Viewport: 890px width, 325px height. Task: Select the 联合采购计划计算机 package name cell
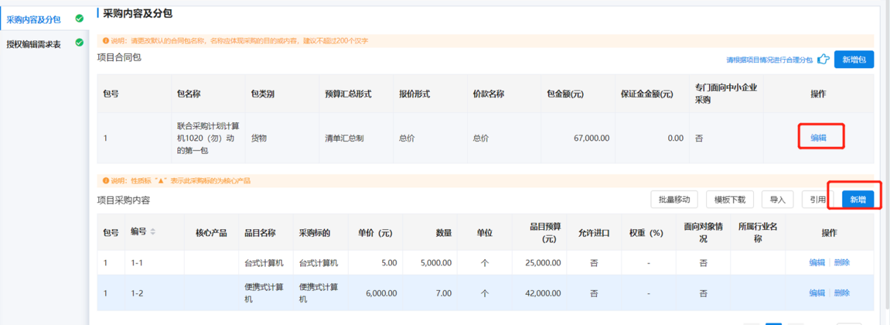point(208,138)
